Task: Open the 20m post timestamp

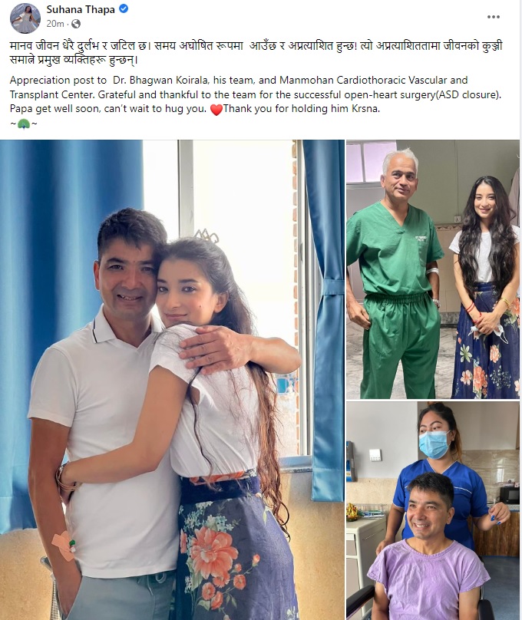Action: click(x=55, y=24)
